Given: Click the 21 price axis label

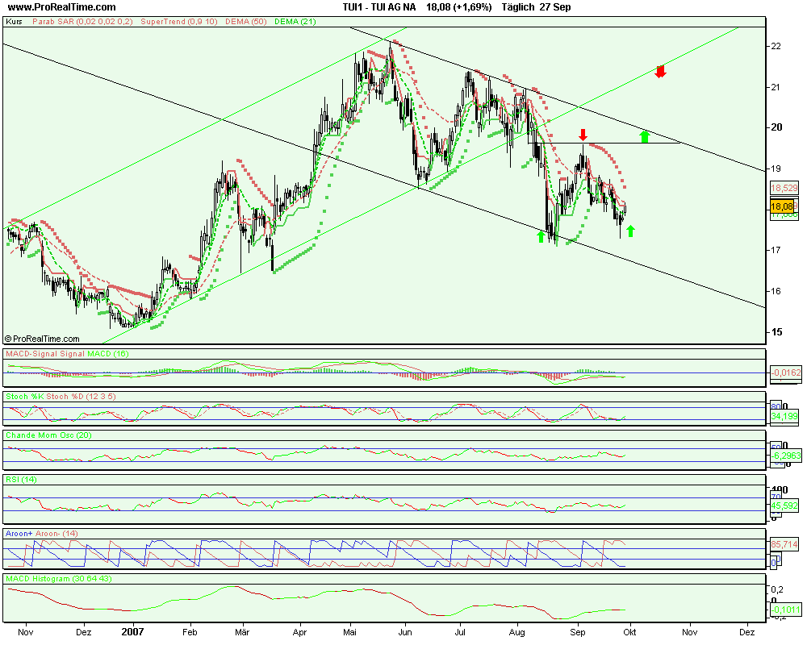Looking at the screenshot, I should tap(776, 87).
